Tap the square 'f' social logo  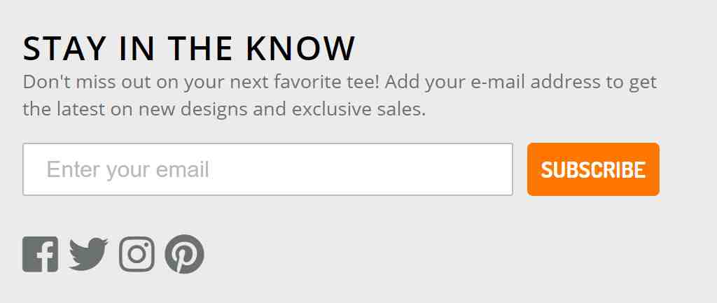coord(40,254)
